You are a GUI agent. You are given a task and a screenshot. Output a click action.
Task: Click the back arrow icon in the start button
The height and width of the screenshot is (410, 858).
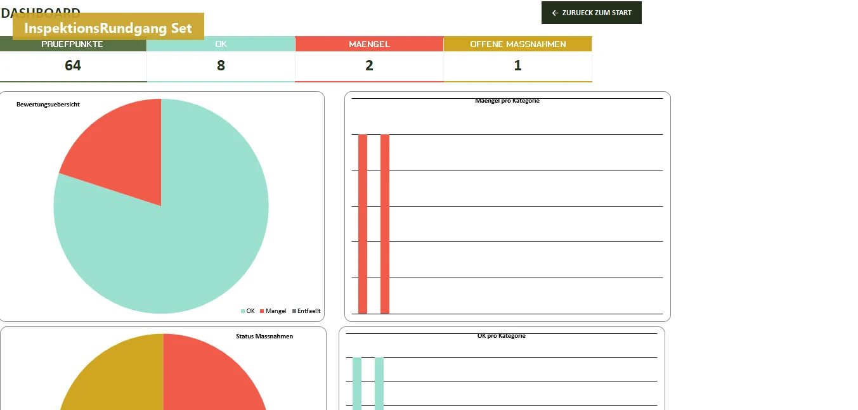555,13
